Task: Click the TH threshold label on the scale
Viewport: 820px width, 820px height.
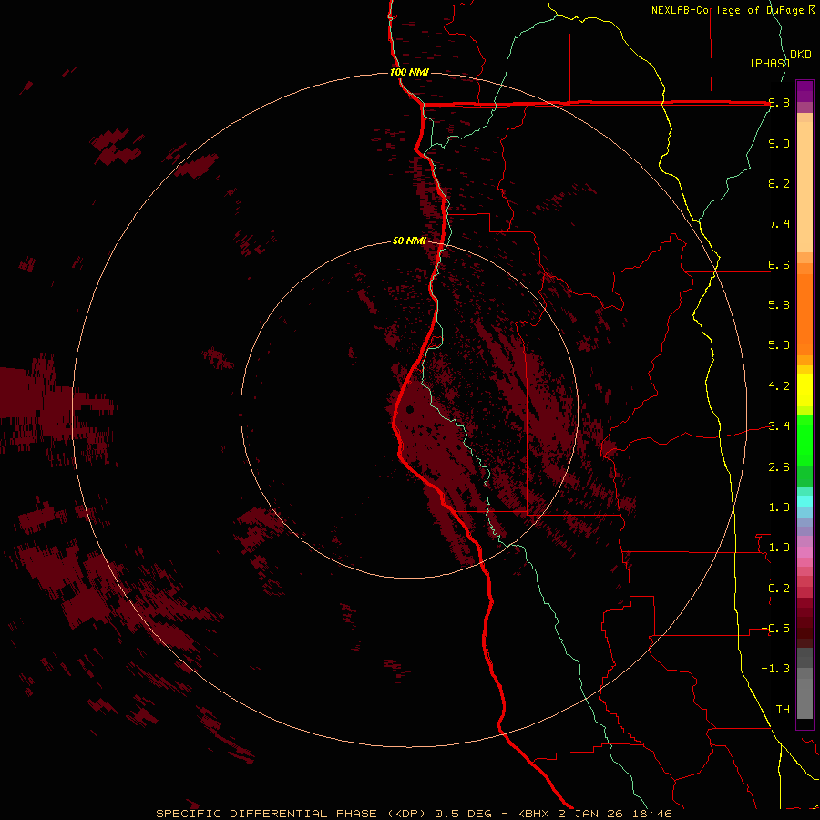Action: (783, 710)
